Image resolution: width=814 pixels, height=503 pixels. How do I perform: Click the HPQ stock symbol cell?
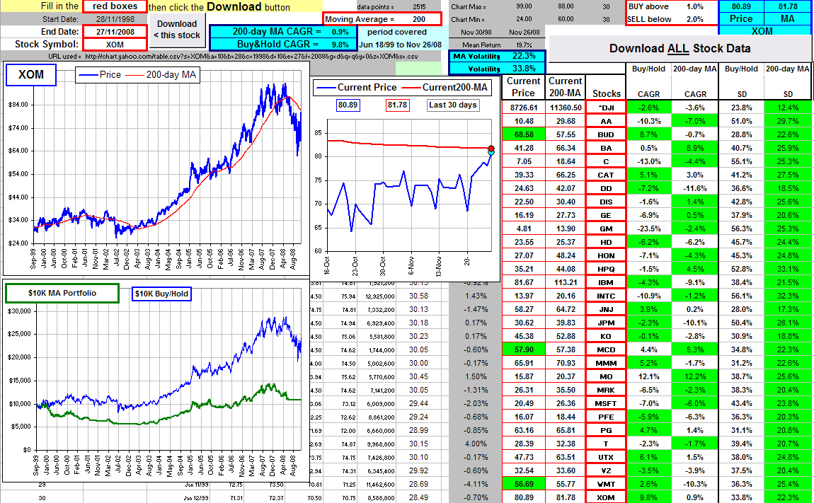[606, 269]
